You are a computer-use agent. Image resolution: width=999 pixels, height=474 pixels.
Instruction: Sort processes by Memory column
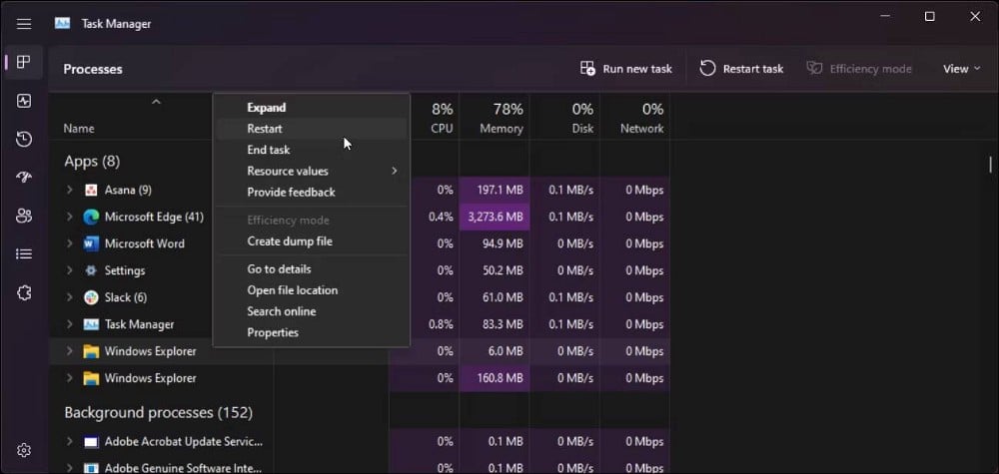pos(500,118)
